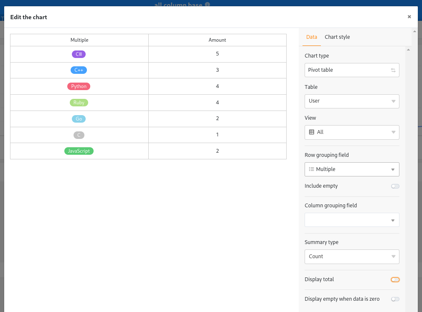
Task: Click the multiple-select list icon in Row grouping field
Action: click(311, 169)
